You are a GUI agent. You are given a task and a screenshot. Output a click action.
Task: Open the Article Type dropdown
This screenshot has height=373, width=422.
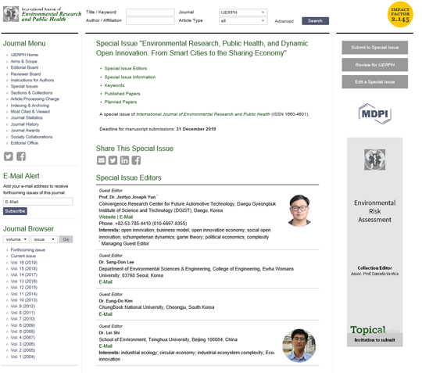[243, 21]
